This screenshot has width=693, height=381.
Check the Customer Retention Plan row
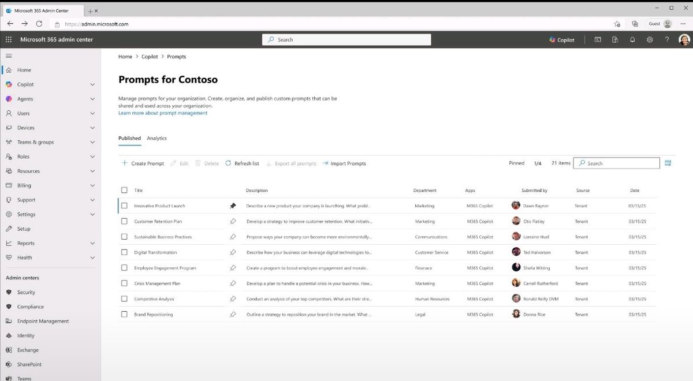[x=124, y=221]
